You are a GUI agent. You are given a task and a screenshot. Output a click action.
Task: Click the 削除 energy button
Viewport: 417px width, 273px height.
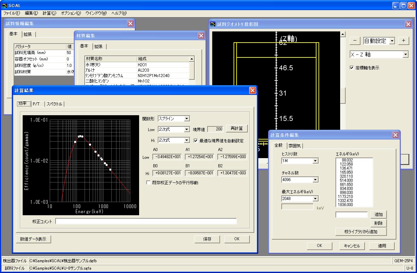379,223
